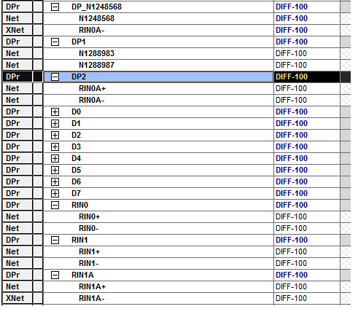Click the DIFF-100 cell for DP2
The width and height of the screenshot is (358, 309).
[x=307, y=77]
